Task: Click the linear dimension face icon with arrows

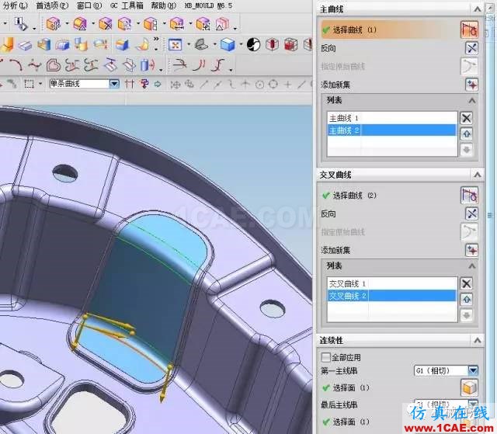Action: [177, 24]
